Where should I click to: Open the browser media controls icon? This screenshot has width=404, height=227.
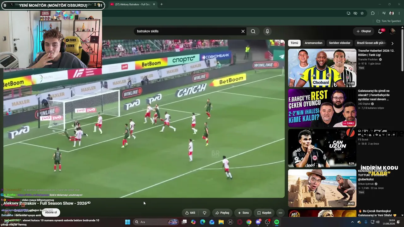[x=384, y=13]
